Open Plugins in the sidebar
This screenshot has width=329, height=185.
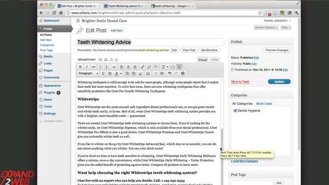(49, 92)
